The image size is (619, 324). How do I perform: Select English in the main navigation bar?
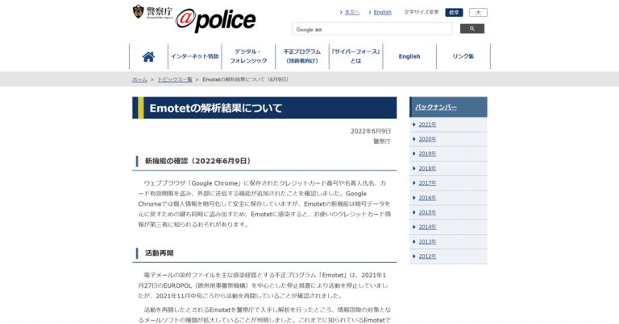[409, 57]
